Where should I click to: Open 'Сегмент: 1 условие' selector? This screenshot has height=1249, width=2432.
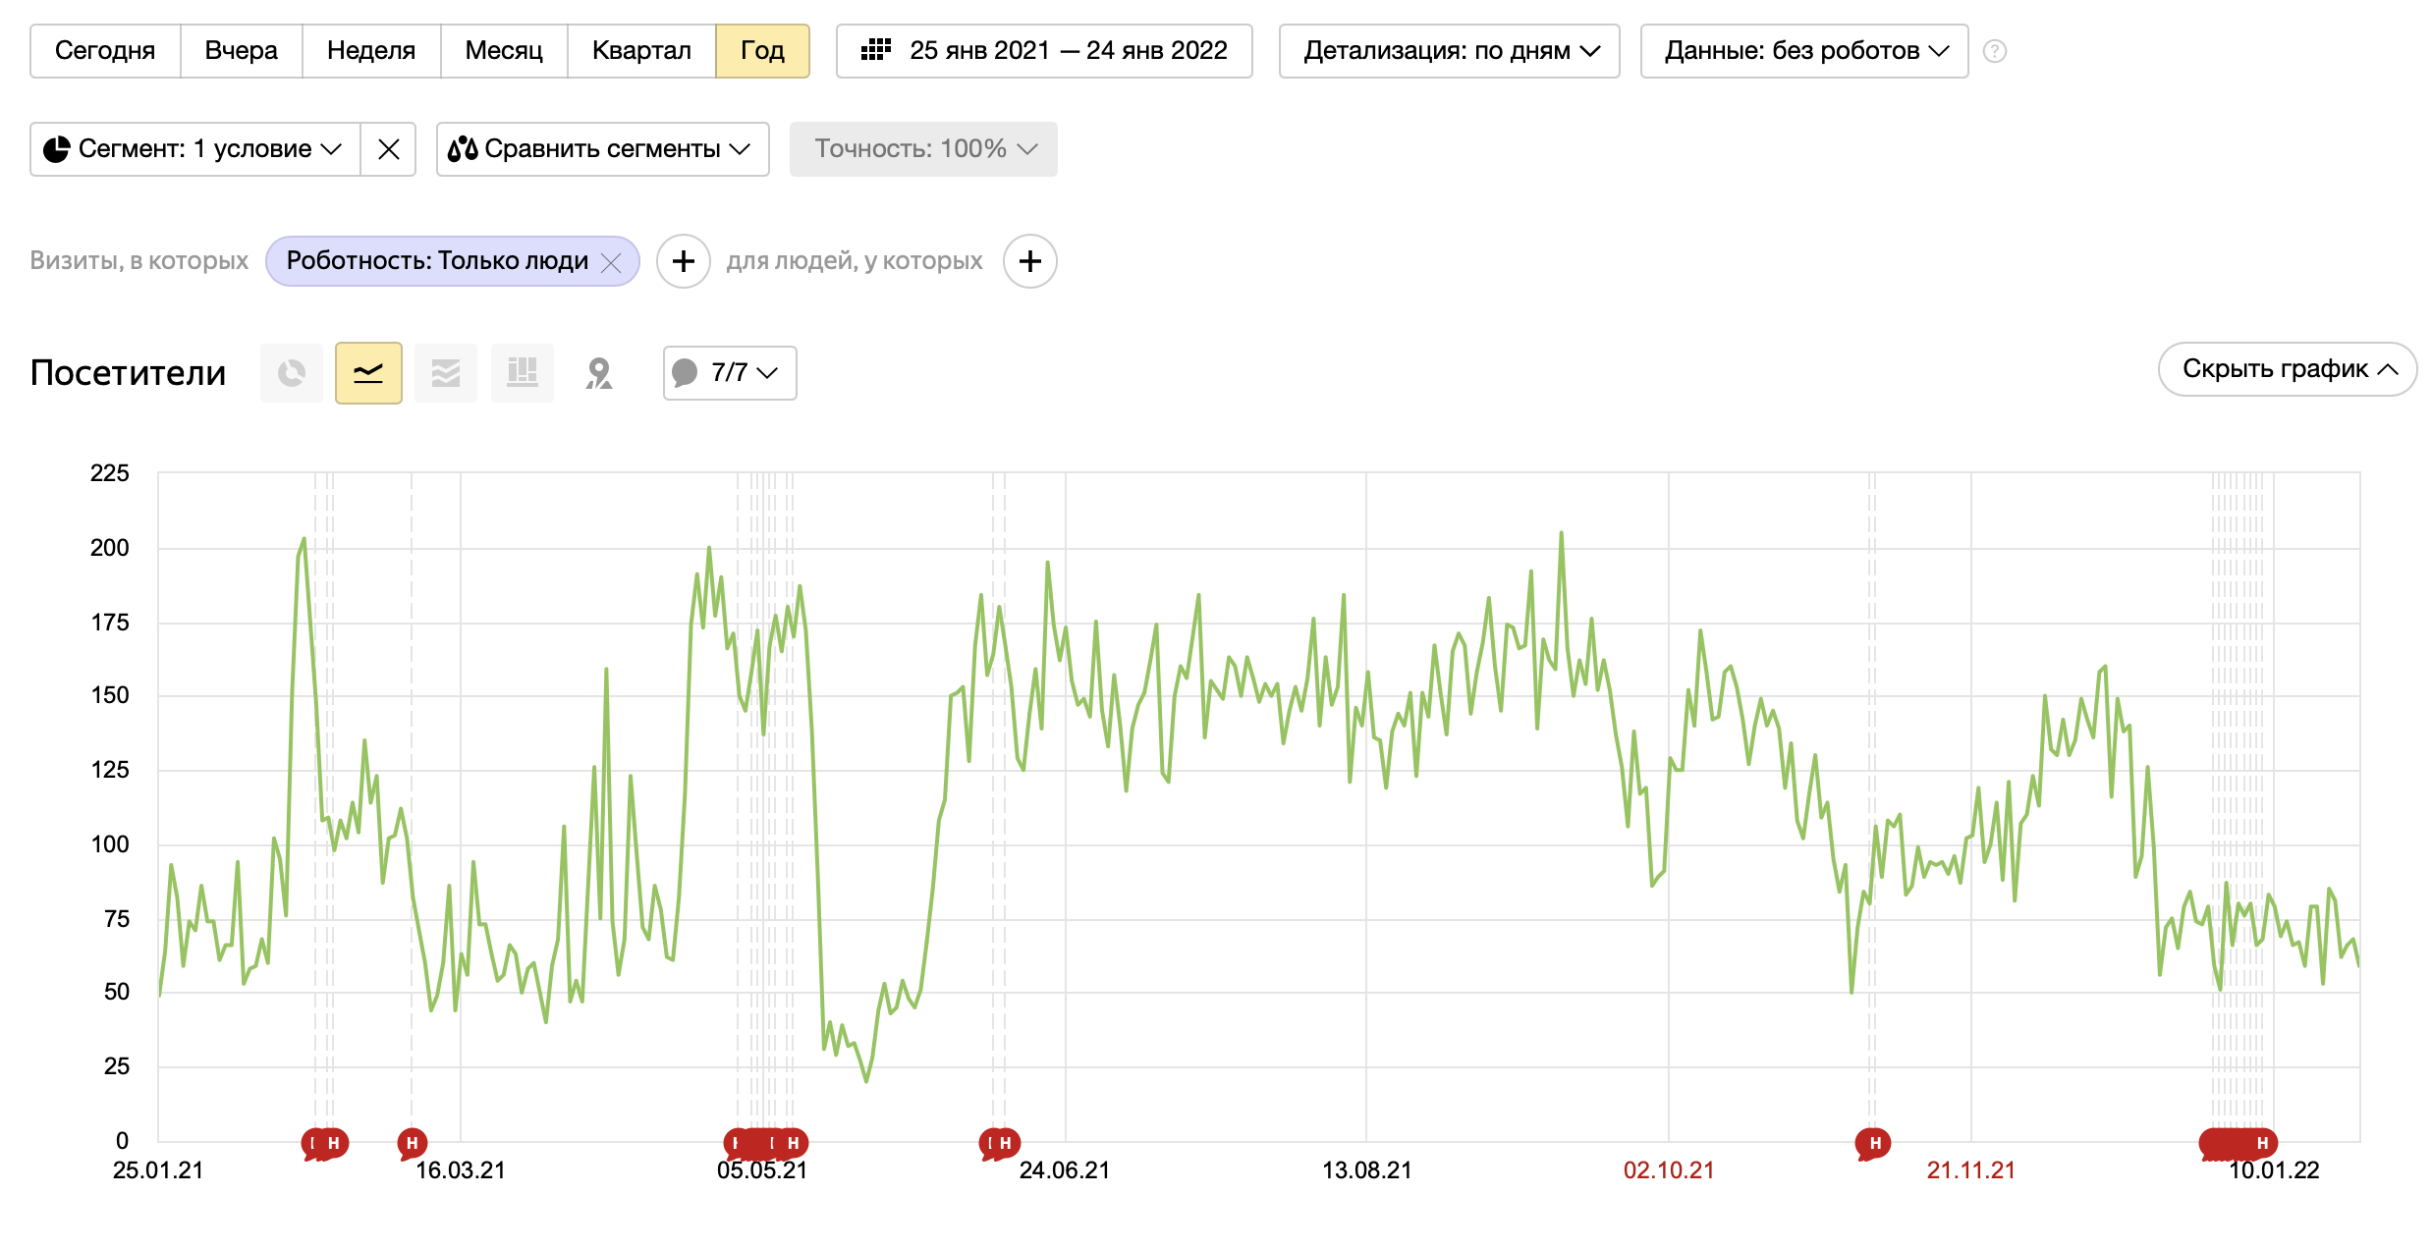click(195, 149)
